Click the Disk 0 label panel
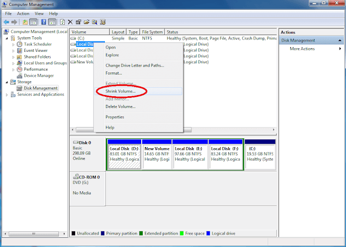Viewport: 346px width, 247px height. [88, 155]
